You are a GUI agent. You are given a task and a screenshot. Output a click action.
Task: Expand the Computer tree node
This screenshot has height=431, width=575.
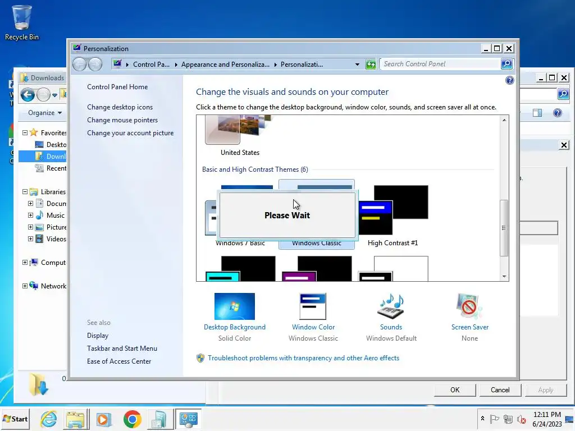click(25, 263)
